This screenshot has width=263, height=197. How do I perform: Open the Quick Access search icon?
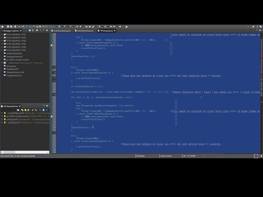[x=248, y=27]
